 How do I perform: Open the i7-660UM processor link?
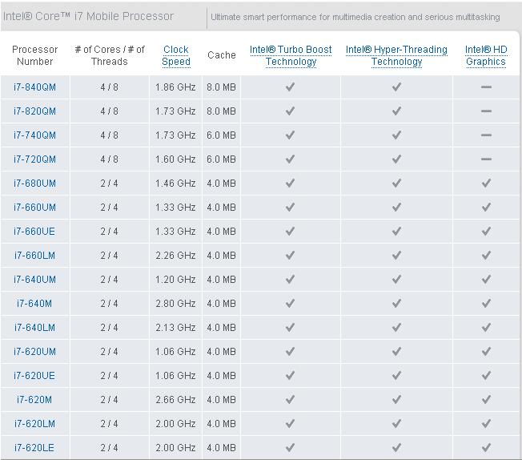34,207
